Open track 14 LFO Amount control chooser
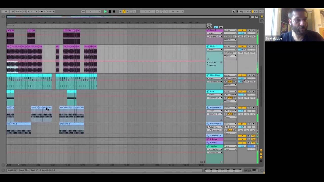The width and height of the screenshot is (324, 182). [x=215, y=130]
